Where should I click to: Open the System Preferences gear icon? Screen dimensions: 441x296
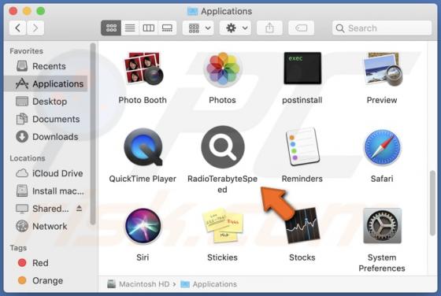382,226
